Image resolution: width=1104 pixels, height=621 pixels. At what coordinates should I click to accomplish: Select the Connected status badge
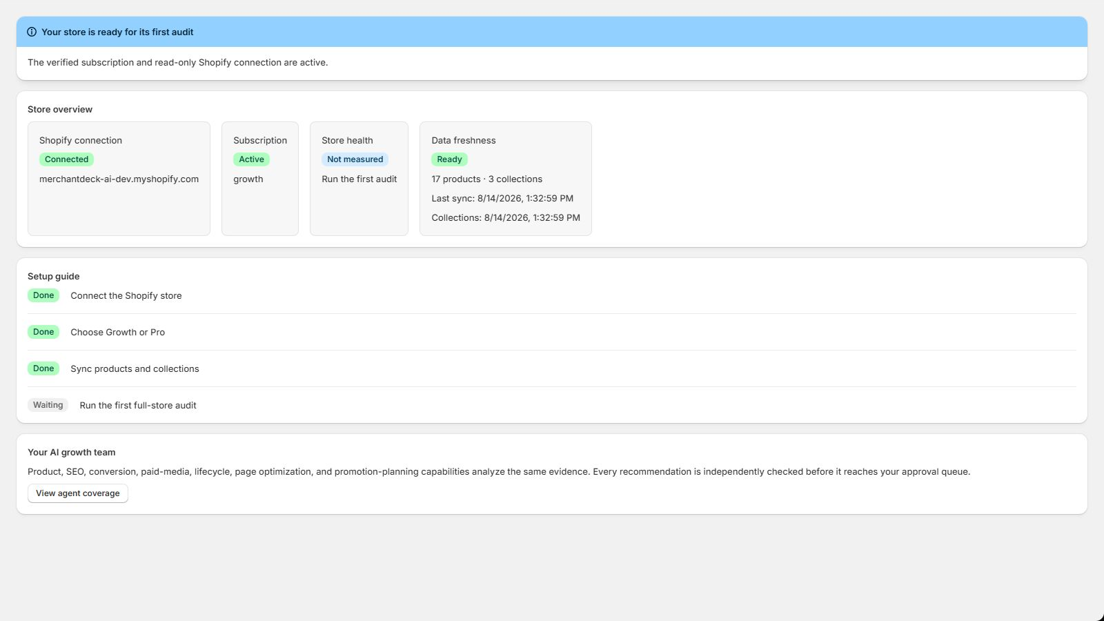(67, 159)
